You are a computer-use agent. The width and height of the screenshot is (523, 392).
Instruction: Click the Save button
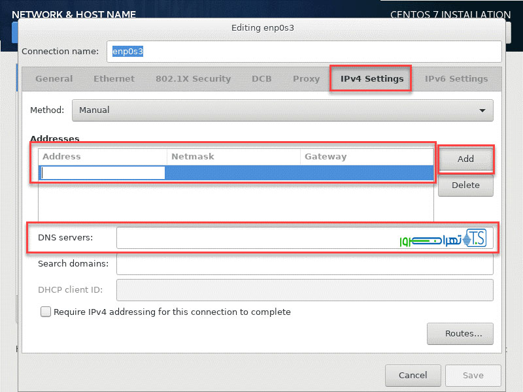tap(473, 376)
